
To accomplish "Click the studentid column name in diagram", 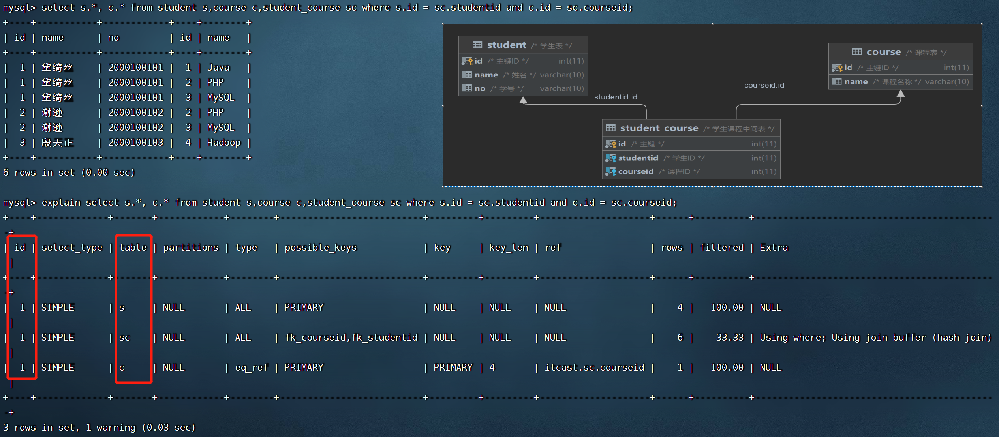I will pyautogui.click(x=638, y=158).
